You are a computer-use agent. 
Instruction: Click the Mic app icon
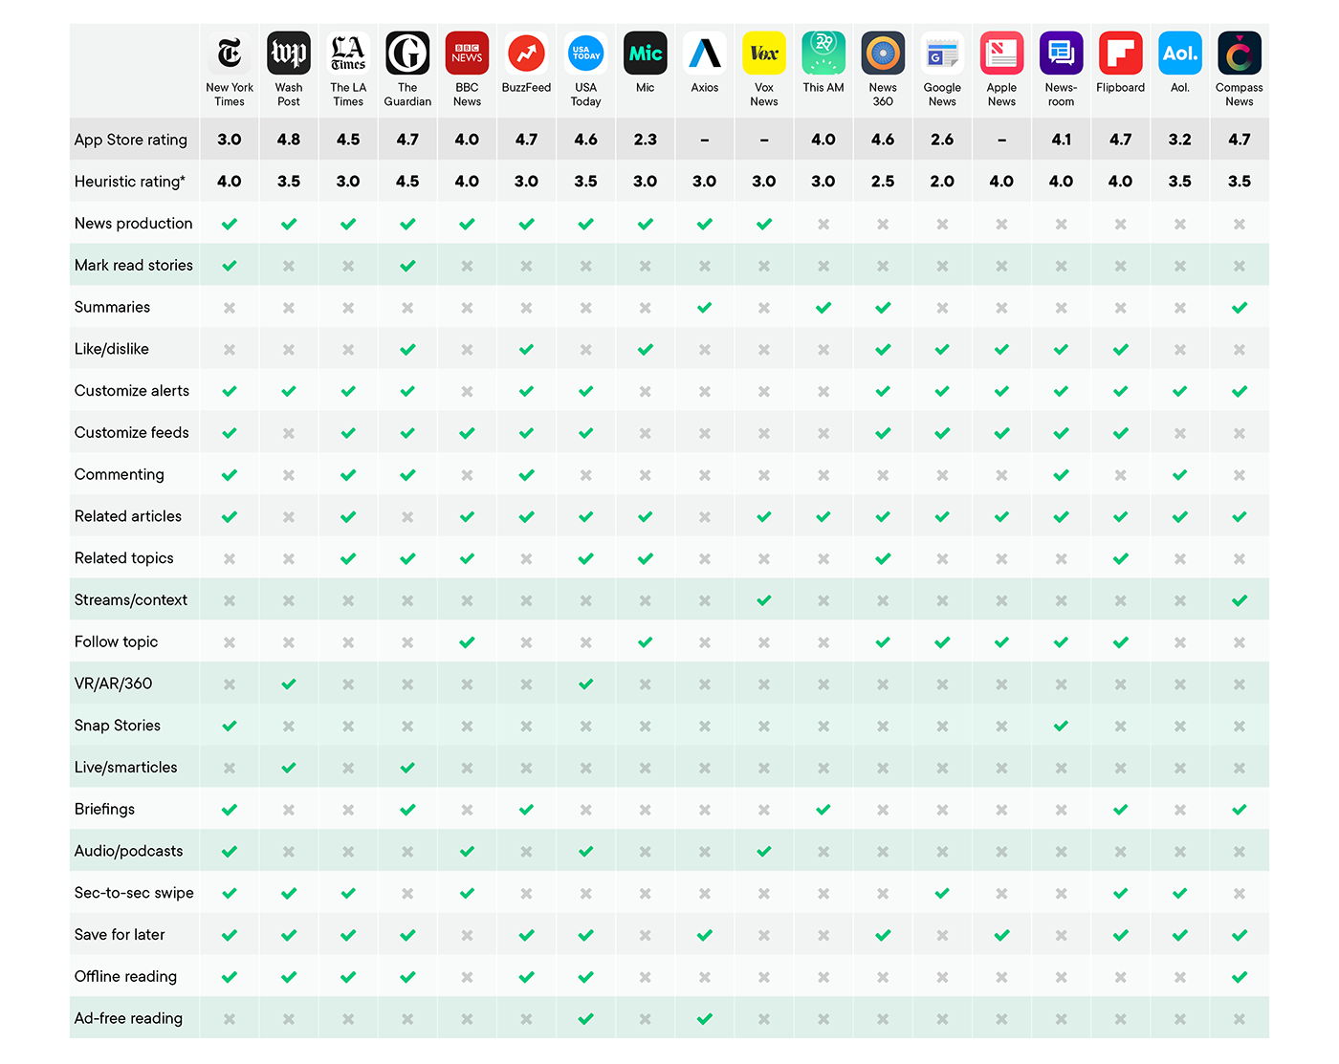pos(646,54)
